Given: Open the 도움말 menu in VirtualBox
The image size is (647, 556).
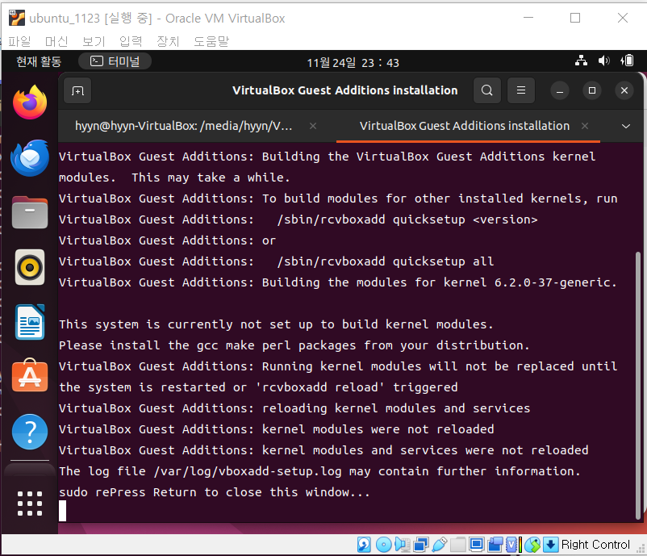Looking at the screenshot, I should coord(211,41).
